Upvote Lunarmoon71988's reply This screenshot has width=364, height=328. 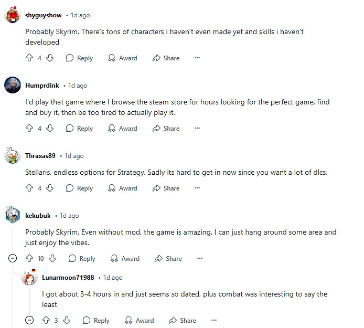[46, 320]
